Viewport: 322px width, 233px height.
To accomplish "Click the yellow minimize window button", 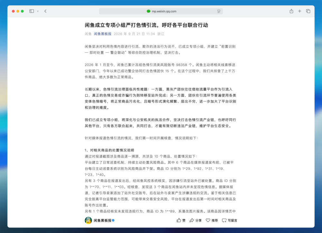I will click(18, 11).
